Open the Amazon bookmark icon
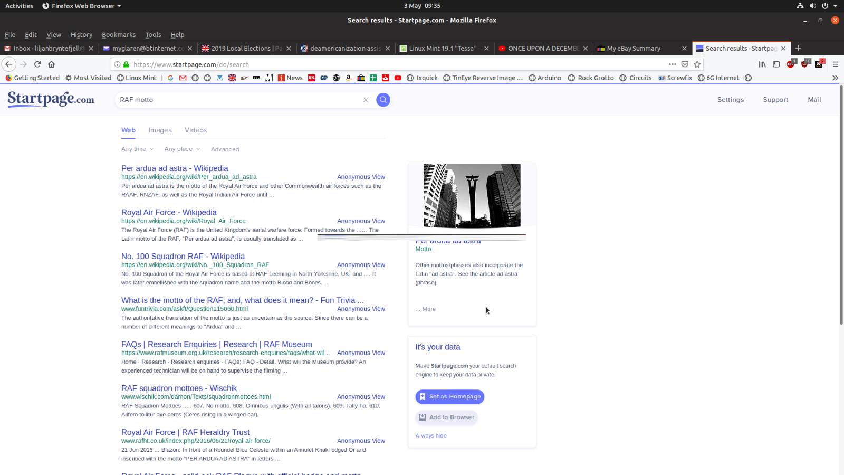 click(x=349, y=78)
